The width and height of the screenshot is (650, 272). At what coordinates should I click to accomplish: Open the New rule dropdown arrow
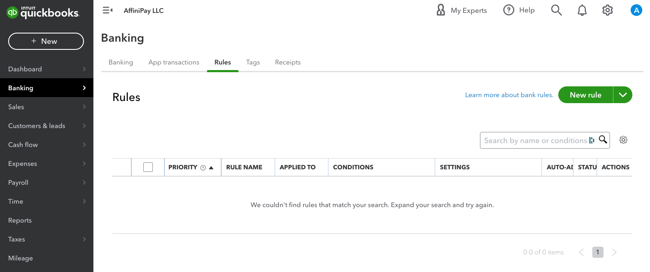(623, 95)
